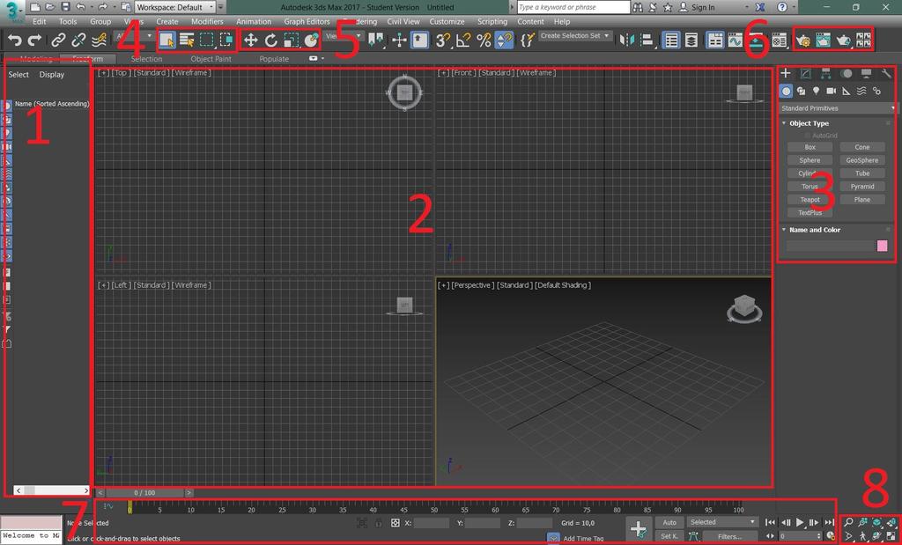This screenshot has width=902, height=545.
Task: Click the Zoom viewport navigation icon
Action: [x=848, y=522]
